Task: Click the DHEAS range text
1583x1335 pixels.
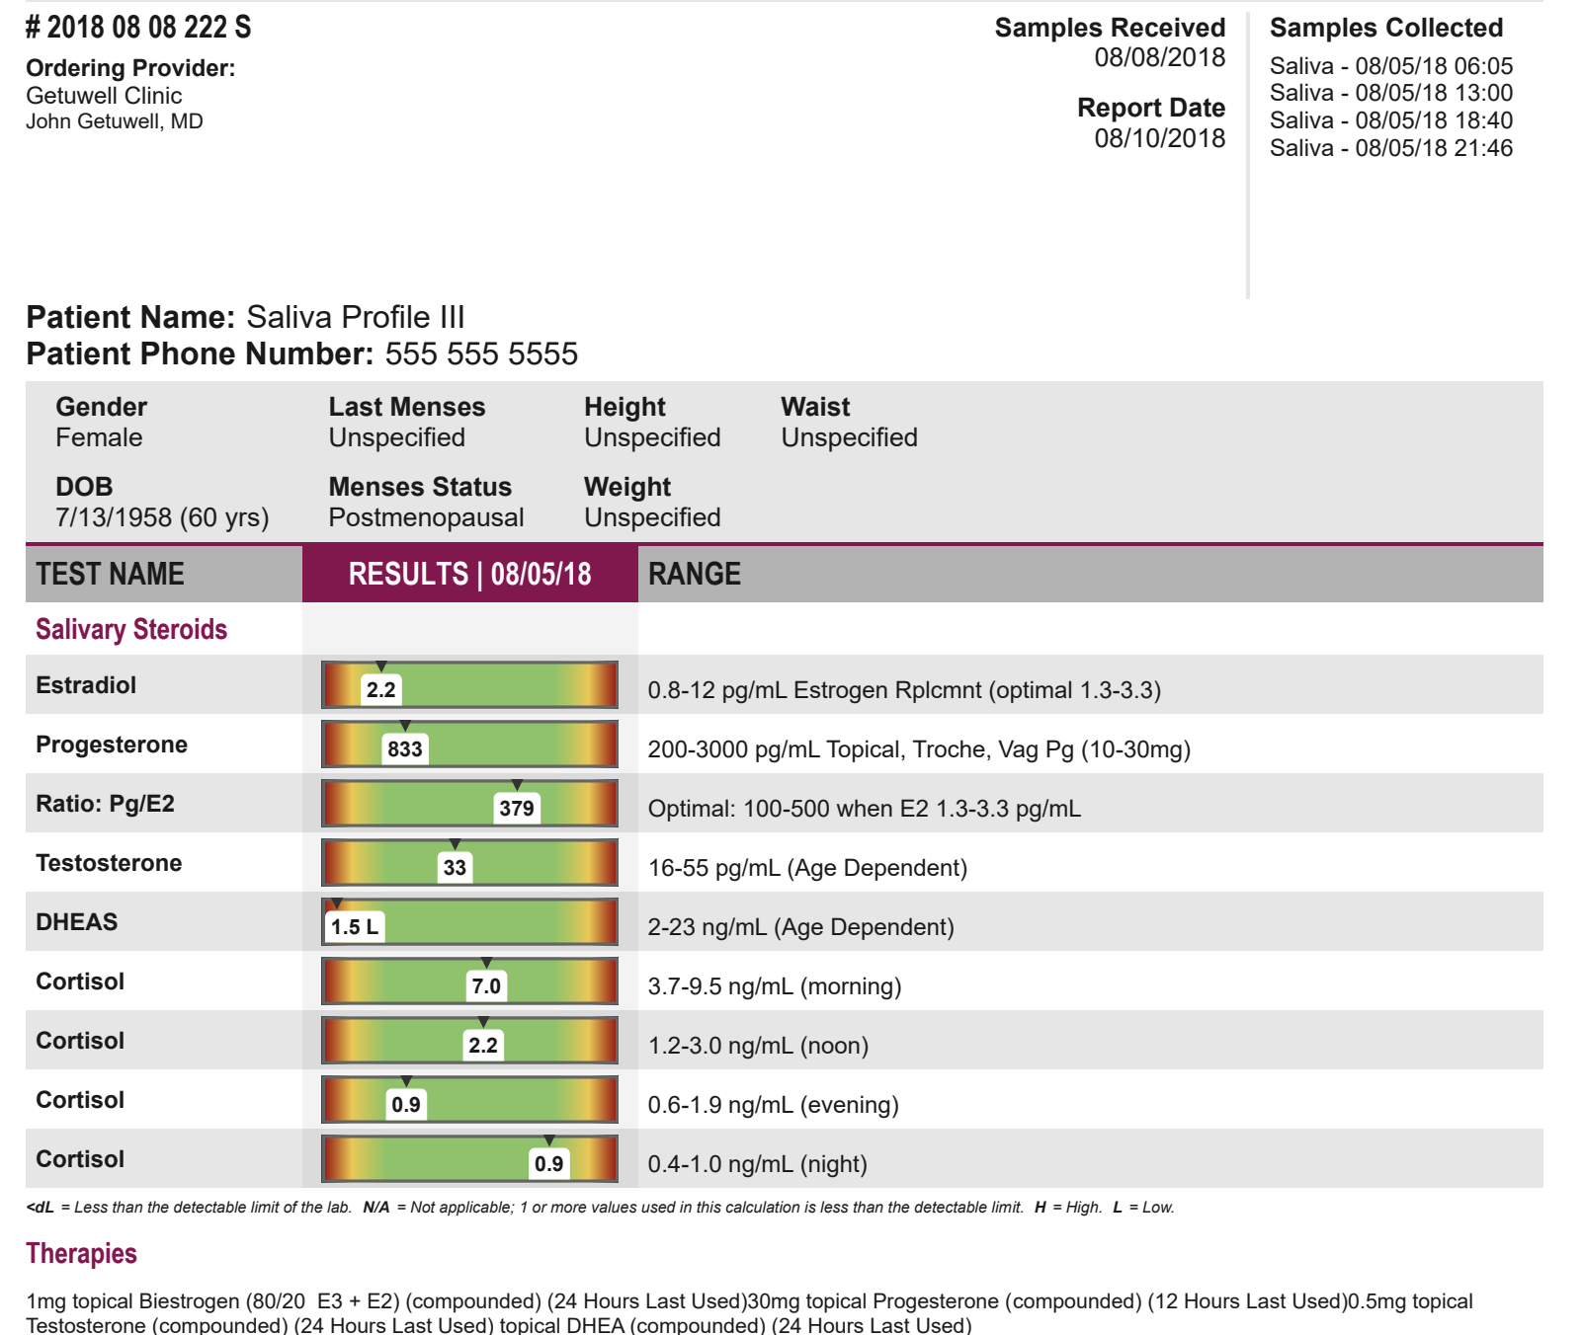Action: 800,927
